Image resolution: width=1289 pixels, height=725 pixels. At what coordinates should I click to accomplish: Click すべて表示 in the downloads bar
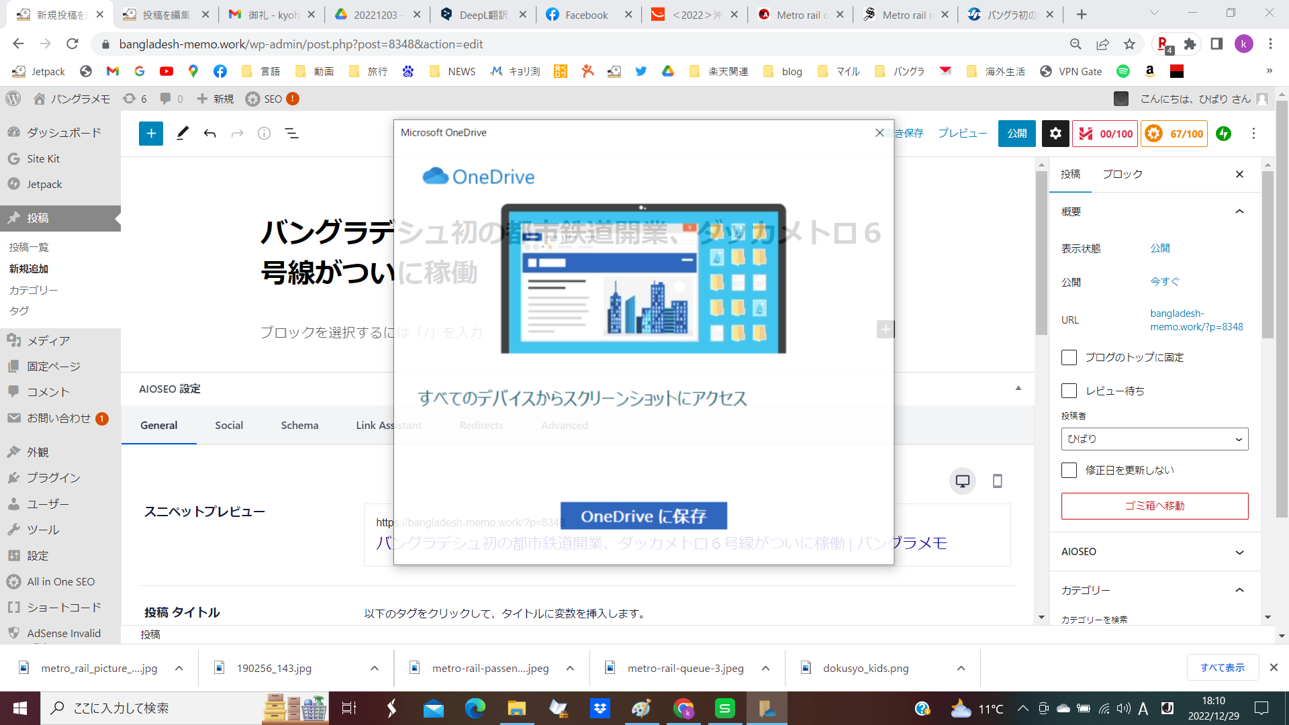point(1223,668)
